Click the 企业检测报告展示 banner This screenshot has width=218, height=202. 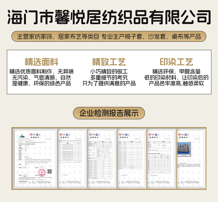pyautogui.click(x=109, y=113)
